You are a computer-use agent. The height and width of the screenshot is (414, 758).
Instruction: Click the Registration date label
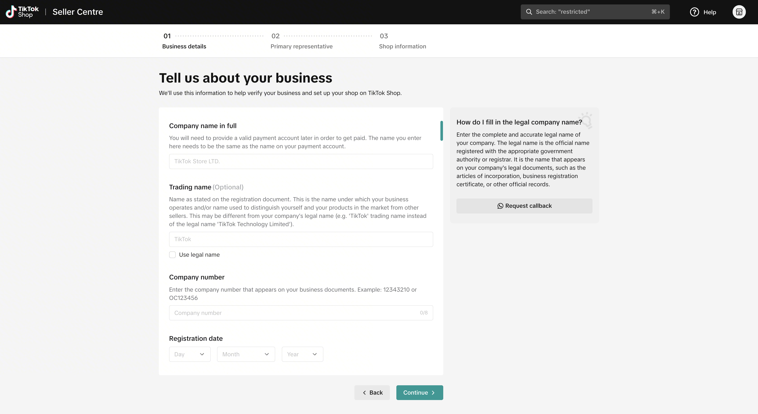(196, 338)
